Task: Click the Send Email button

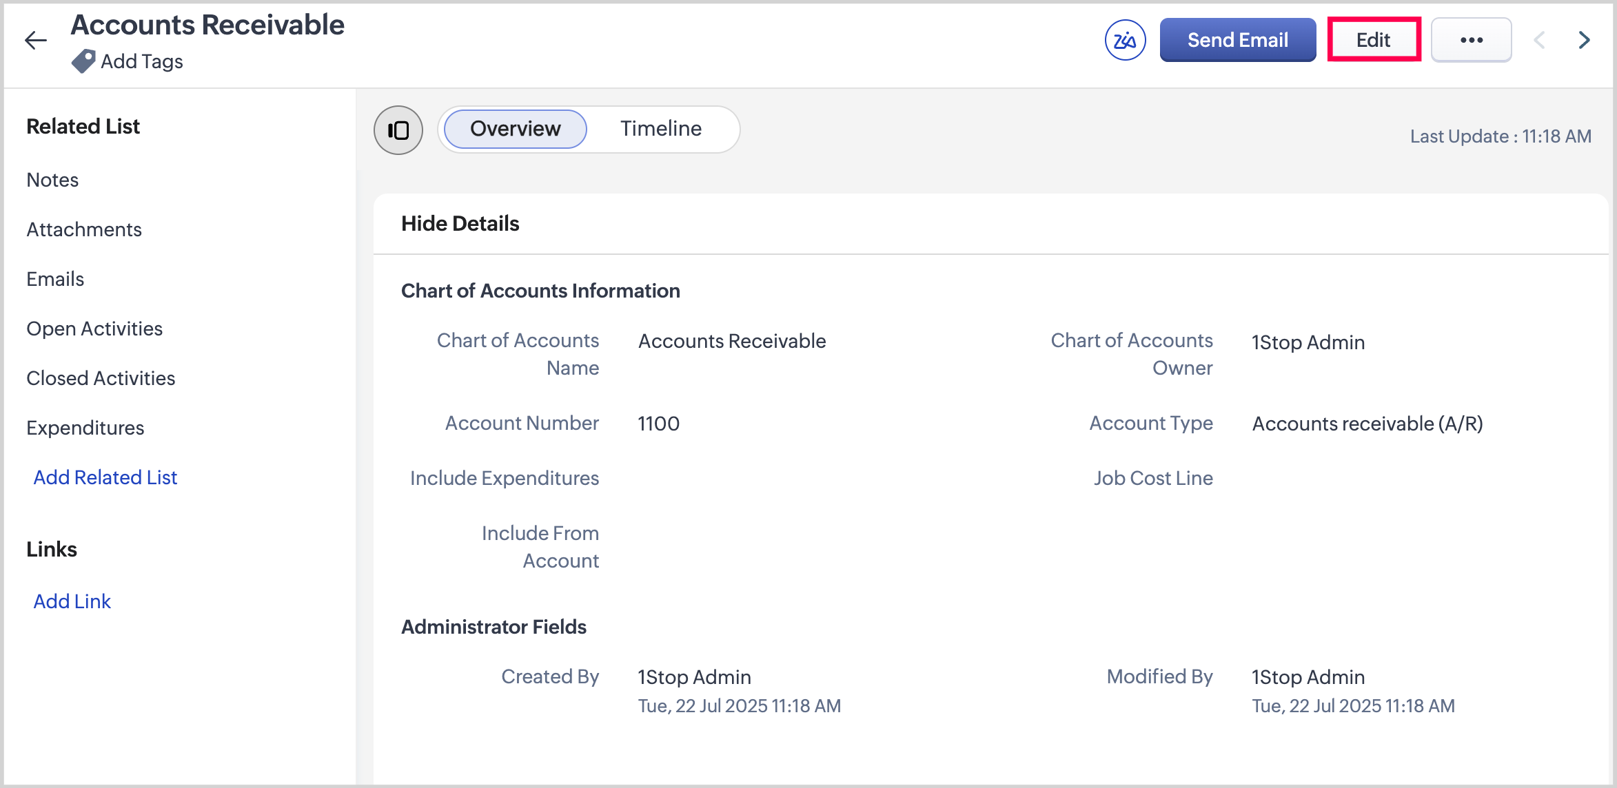Action: point(1237,40)
